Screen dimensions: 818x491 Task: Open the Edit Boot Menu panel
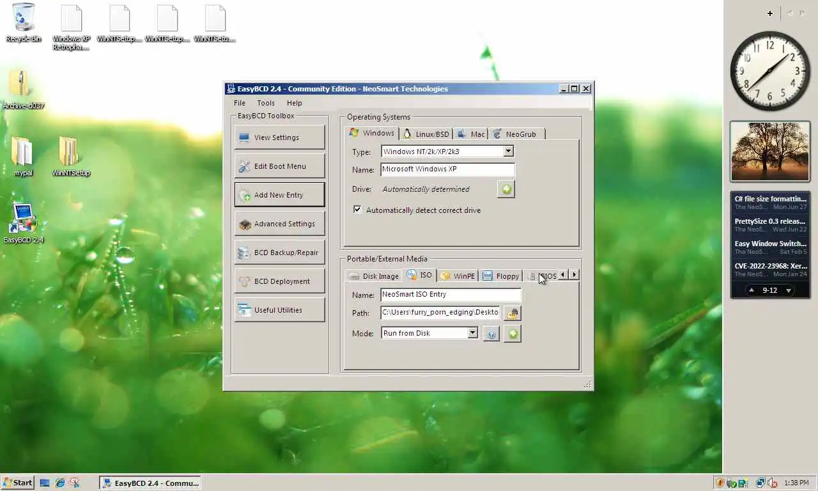click(280, 166)
